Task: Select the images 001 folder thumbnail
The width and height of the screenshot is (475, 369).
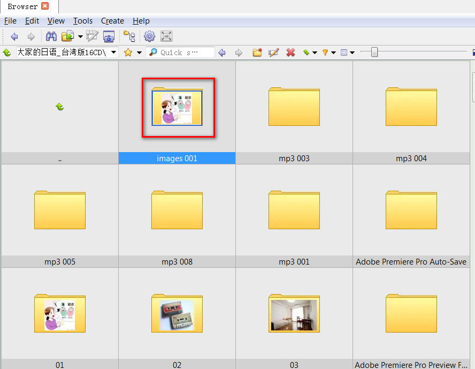Action: point(177,107)
